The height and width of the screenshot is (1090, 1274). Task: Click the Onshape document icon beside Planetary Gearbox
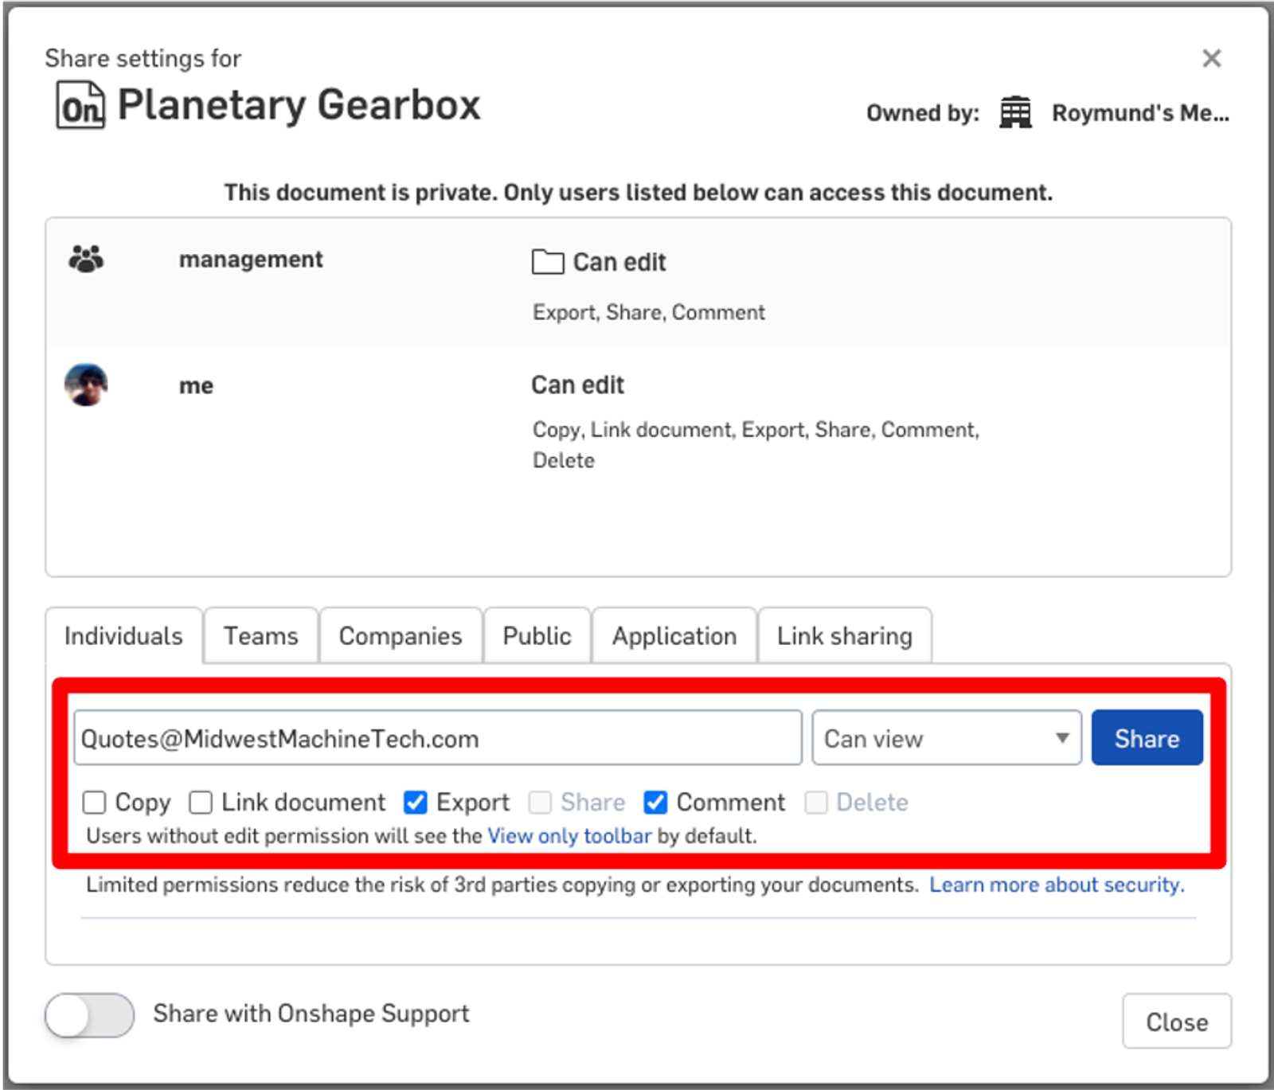(x=80, y=105)
